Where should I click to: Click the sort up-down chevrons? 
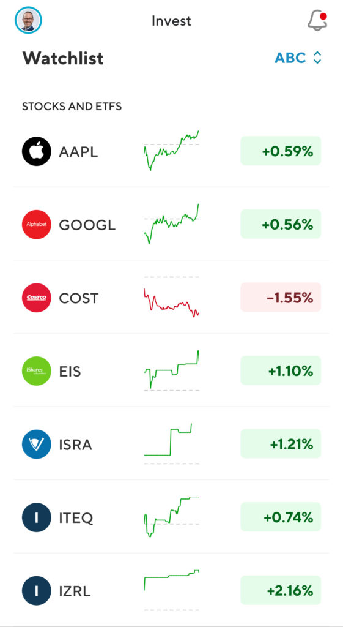tap(317, 58)
